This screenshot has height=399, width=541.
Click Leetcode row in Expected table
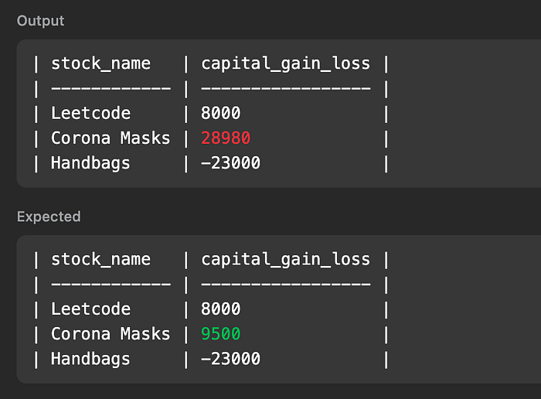[x=211, y=309]
